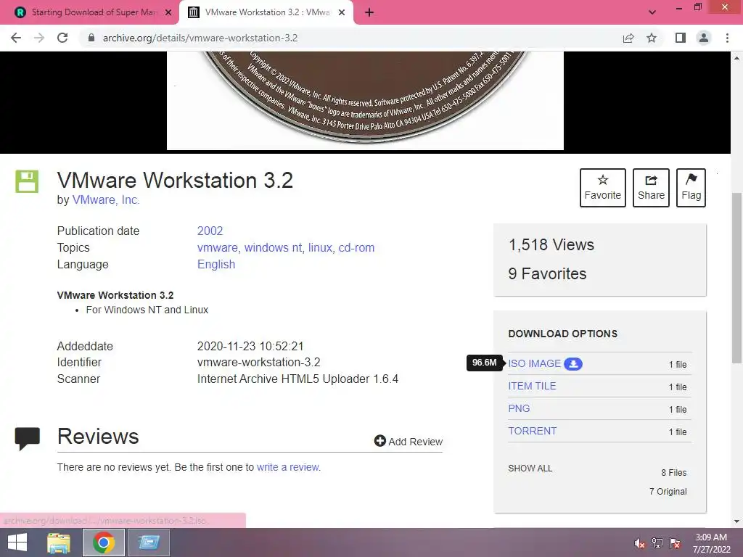Click the Reviews speech bubble icon
This screenshot has height=557, width=743.
coord(27,438)
